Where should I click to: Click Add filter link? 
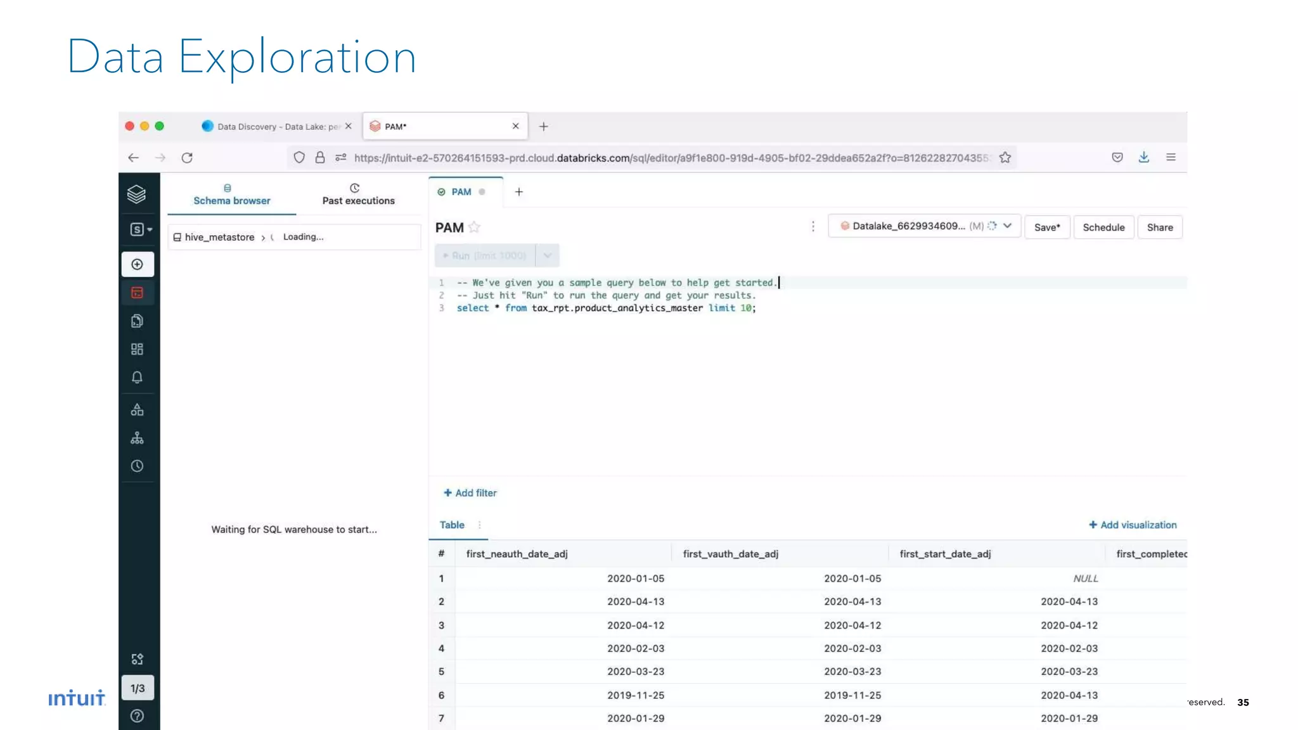click(470, 493)
